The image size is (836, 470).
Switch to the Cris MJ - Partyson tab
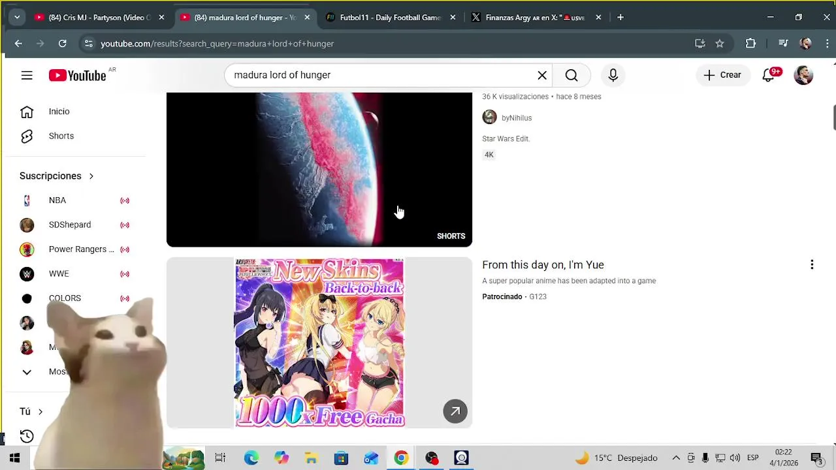click(x=99, y=18)
